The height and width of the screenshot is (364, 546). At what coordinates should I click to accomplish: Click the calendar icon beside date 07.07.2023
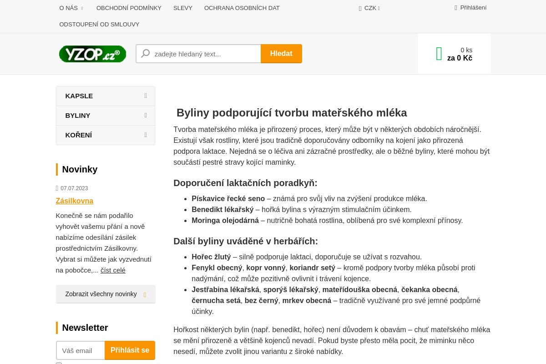[58, 188]
